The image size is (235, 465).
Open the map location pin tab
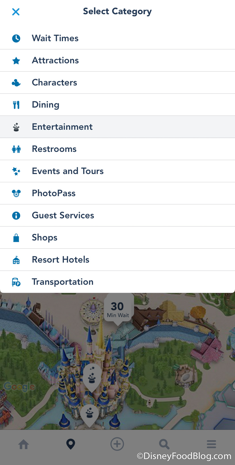tap(71, 444)
